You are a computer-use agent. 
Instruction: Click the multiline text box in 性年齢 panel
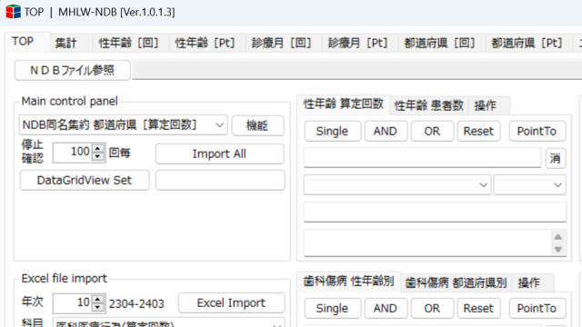click(426, 243)
